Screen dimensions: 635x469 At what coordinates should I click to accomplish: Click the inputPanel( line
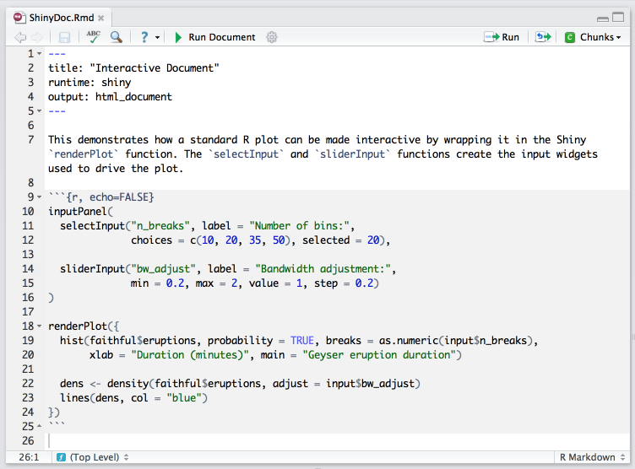[80, 212]
